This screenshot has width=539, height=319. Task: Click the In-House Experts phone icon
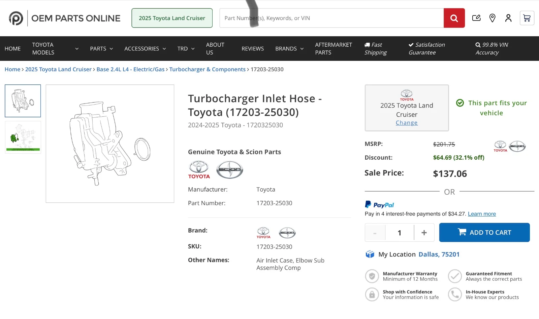coord(455,294)
